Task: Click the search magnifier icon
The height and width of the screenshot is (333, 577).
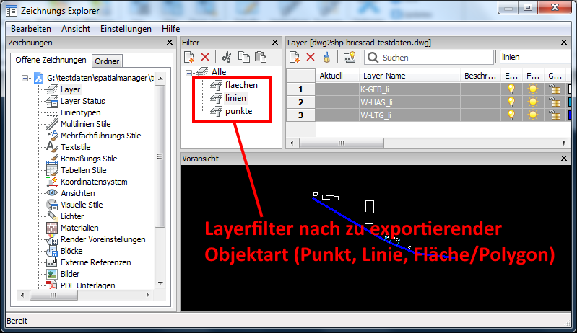Action: (x=373, y=57)
